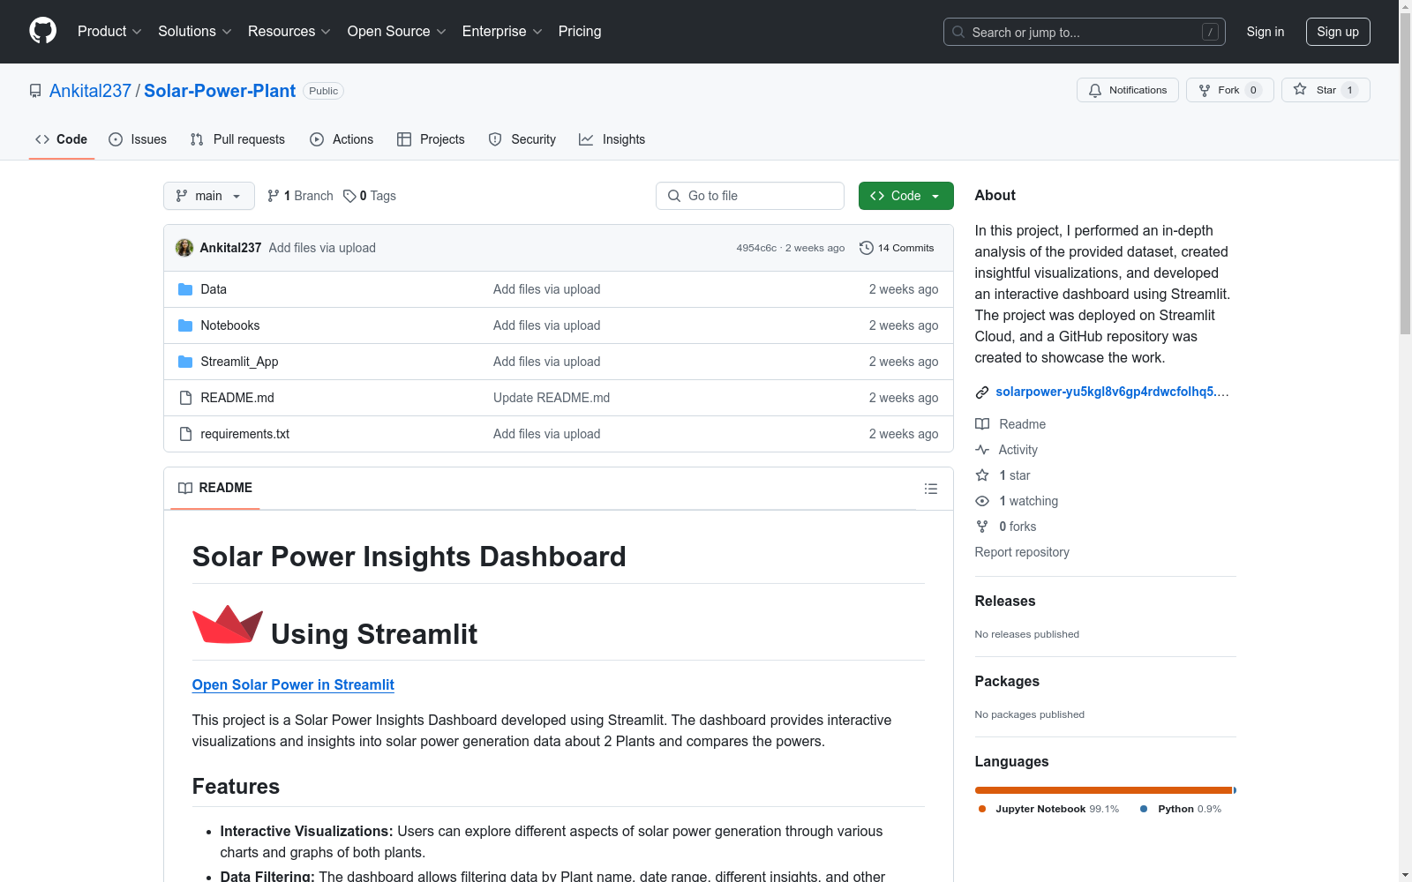1412x882 pixels.
Task: Click the README.md file icon
Action: [x=185, y=398]
